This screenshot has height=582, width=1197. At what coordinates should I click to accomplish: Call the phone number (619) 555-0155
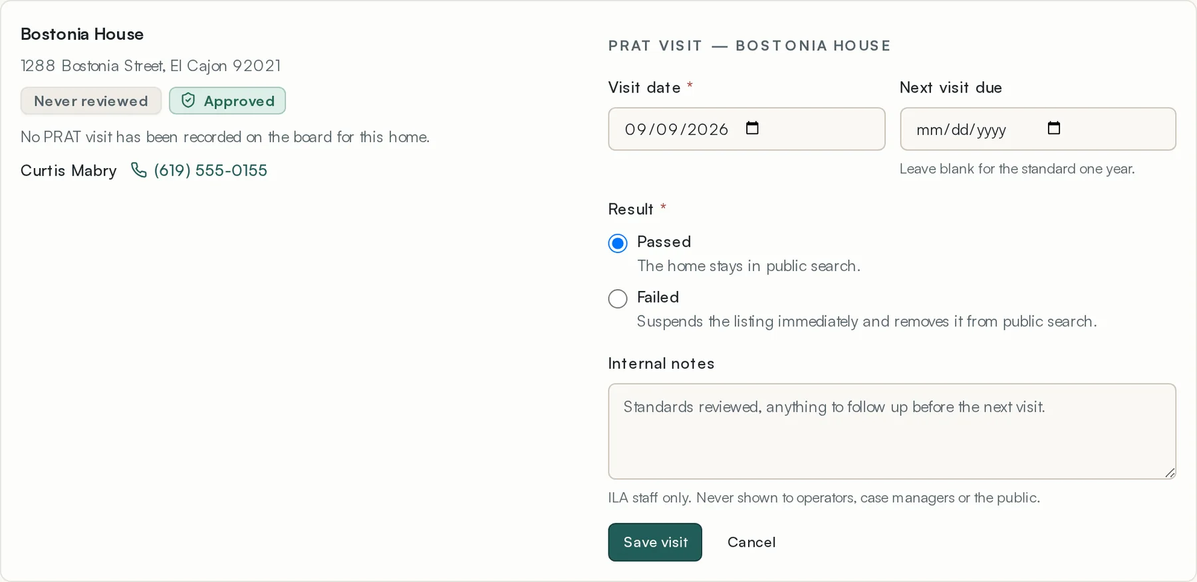pos(210,170)
